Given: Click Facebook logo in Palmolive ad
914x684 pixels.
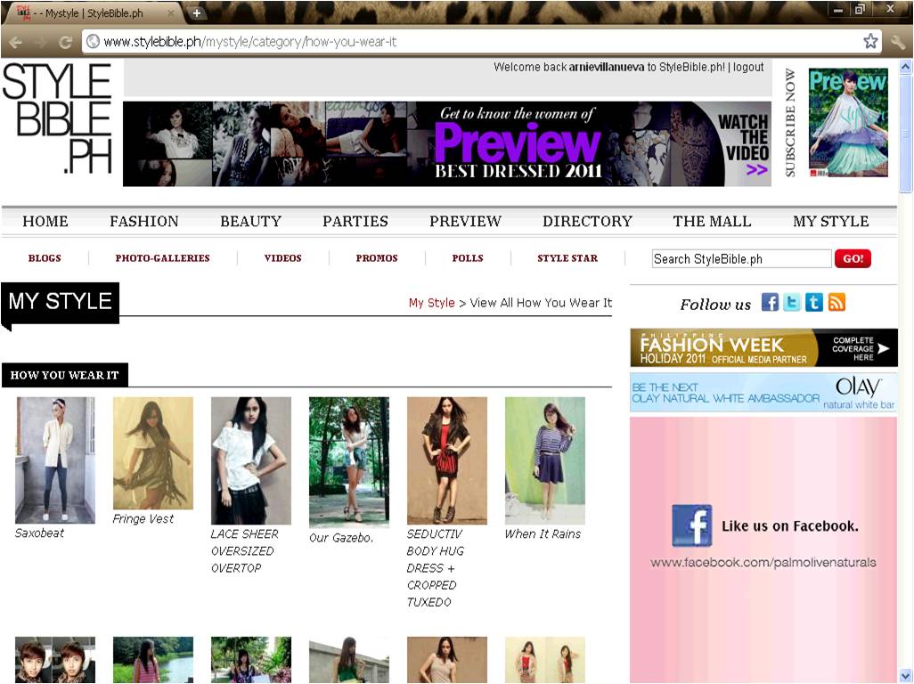Looking at the screenshot, I should pos(692,525).
